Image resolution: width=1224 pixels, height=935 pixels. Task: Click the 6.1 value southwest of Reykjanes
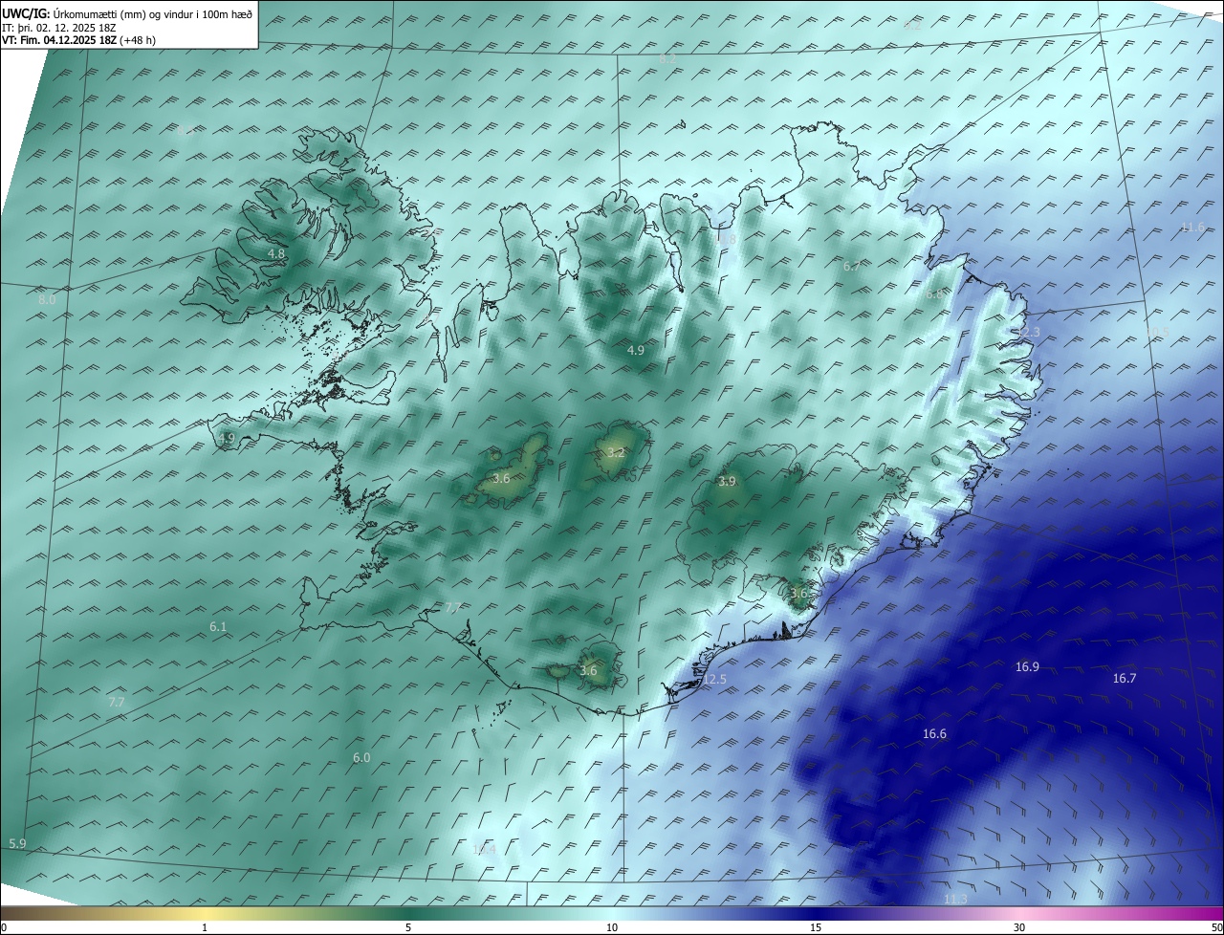pyautogui.click(x=218, y=627)
